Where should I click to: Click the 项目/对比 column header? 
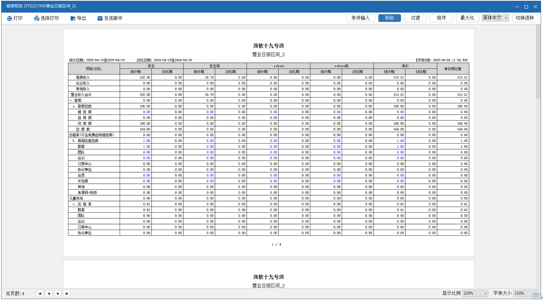tap(94, 69)
